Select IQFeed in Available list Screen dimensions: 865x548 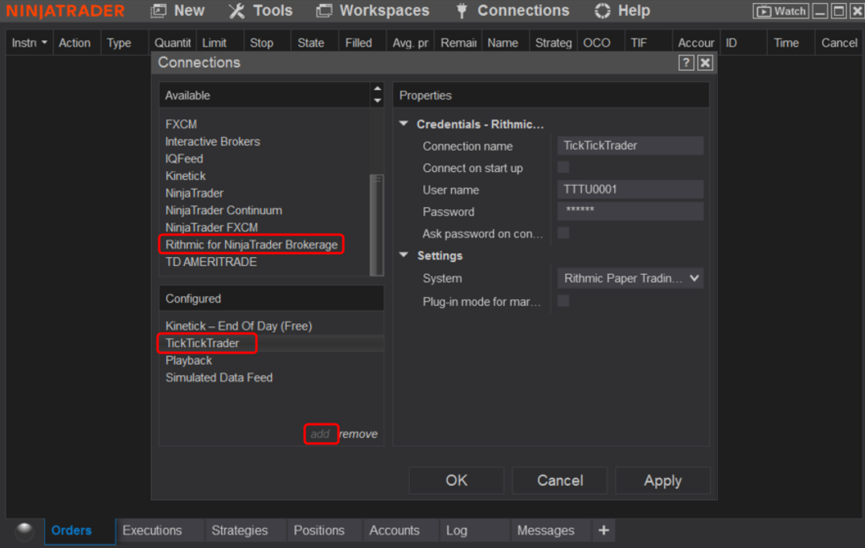click(x=184, y=159)
